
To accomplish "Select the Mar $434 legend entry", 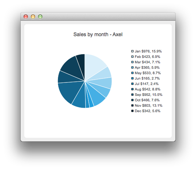I will [146, 62].
